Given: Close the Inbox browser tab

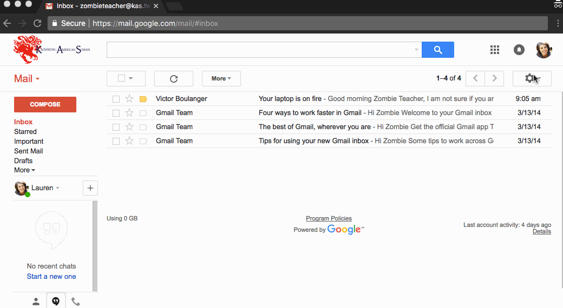Looking at the screenshot, I should [156, 6].
